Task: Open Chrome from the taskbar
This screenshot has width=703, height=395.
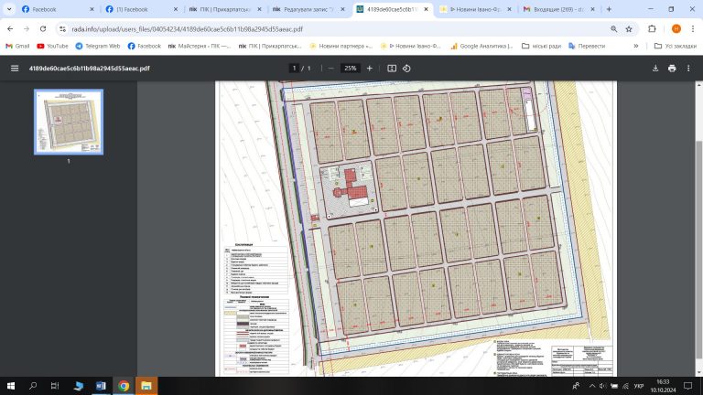Action: click(x=124, y=386)
